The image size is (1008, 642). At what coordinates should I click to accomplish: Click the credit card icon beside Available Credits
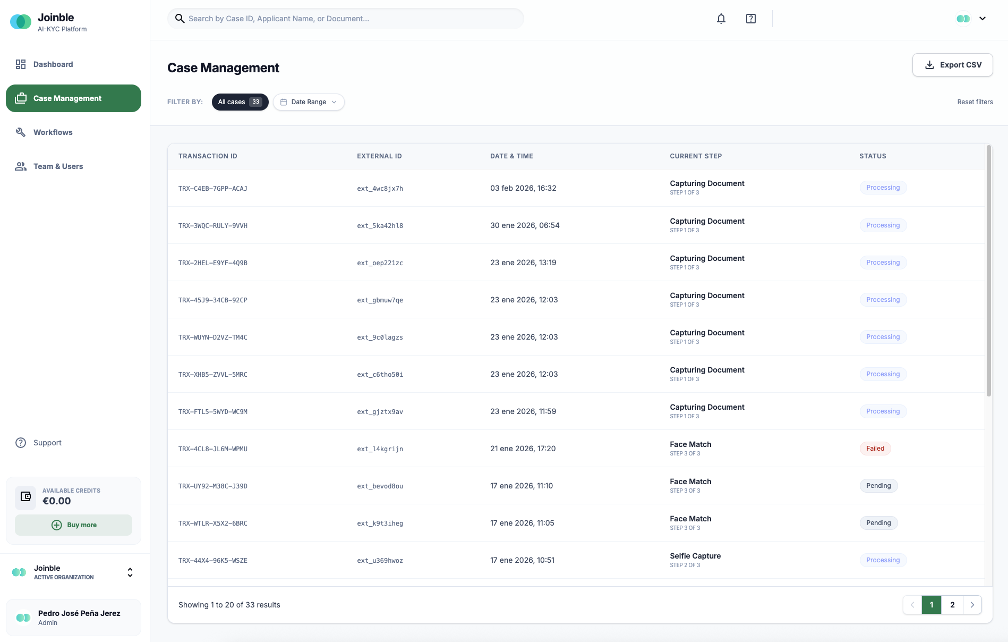click(x=25, y=496)
